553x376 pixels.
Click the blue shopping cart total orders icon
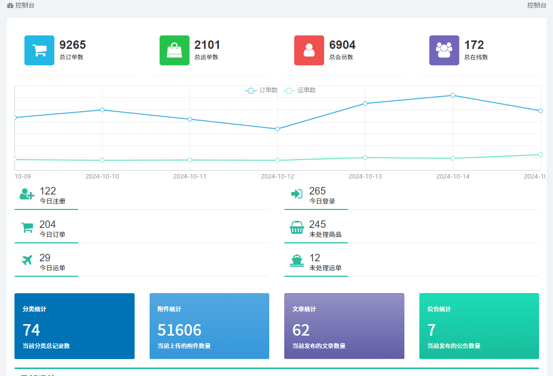tap(39, 50)
